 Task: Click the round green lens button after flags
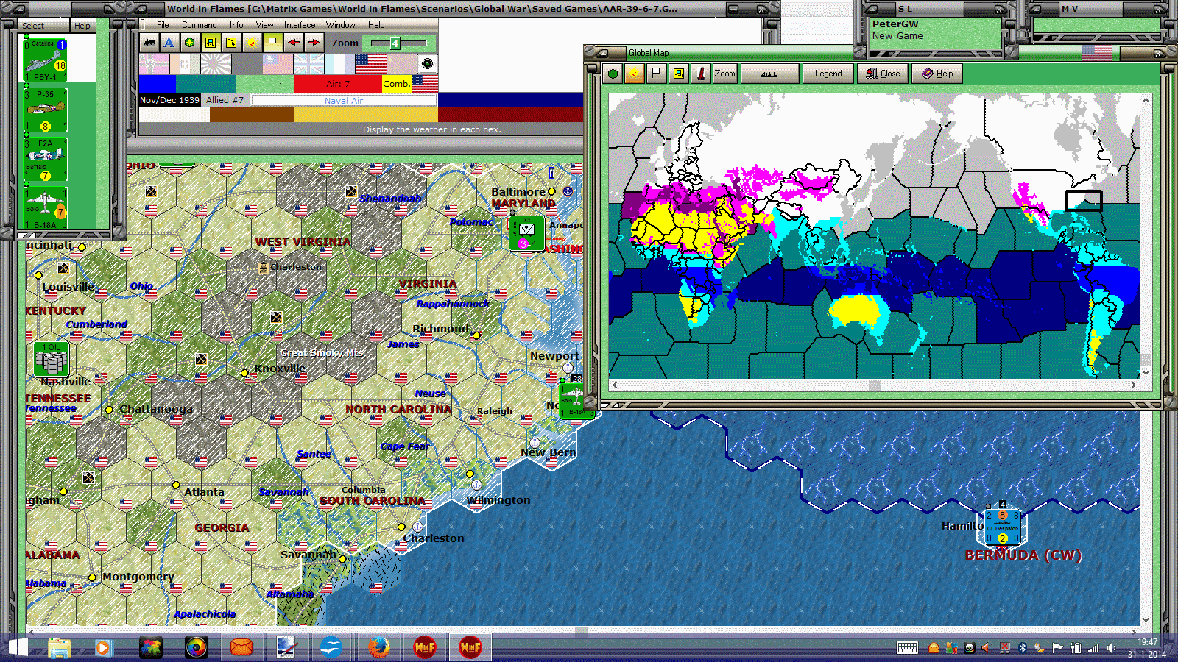427,63
